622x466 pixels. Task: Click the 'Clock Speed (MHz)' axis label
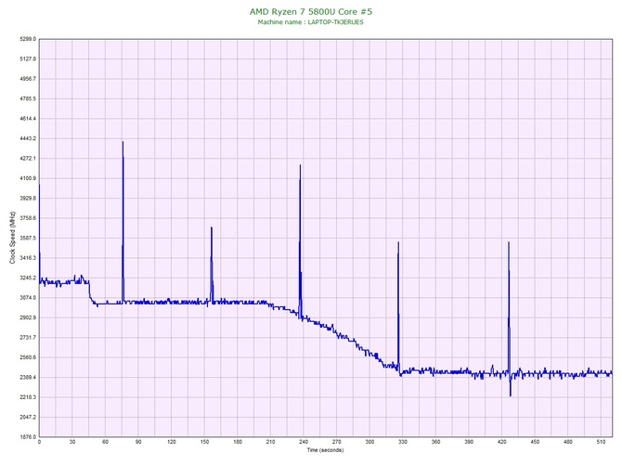click(x=12, y=238)
